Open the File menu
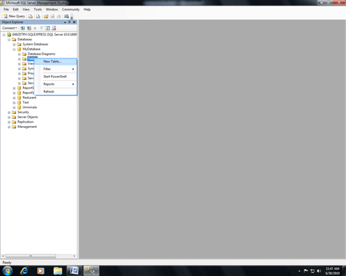Screen dimensions: 346x276 (x=6, y=9)
